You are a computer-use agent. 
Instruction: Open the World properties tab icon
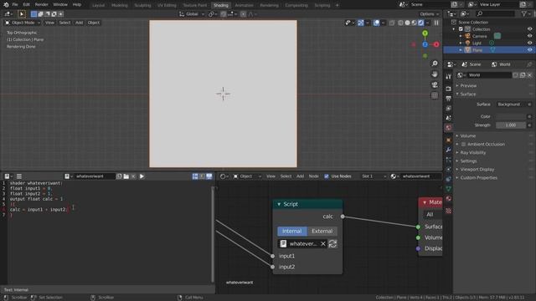pyautogui.click(x=449, y=127)
